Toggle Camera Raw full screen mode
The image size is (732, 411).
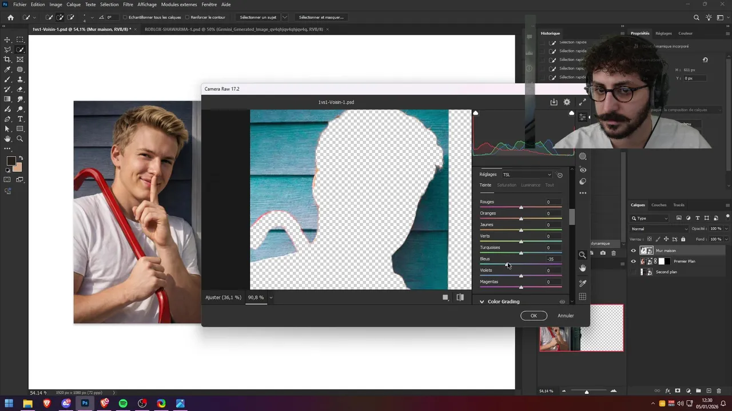click(x=582, y=102)
